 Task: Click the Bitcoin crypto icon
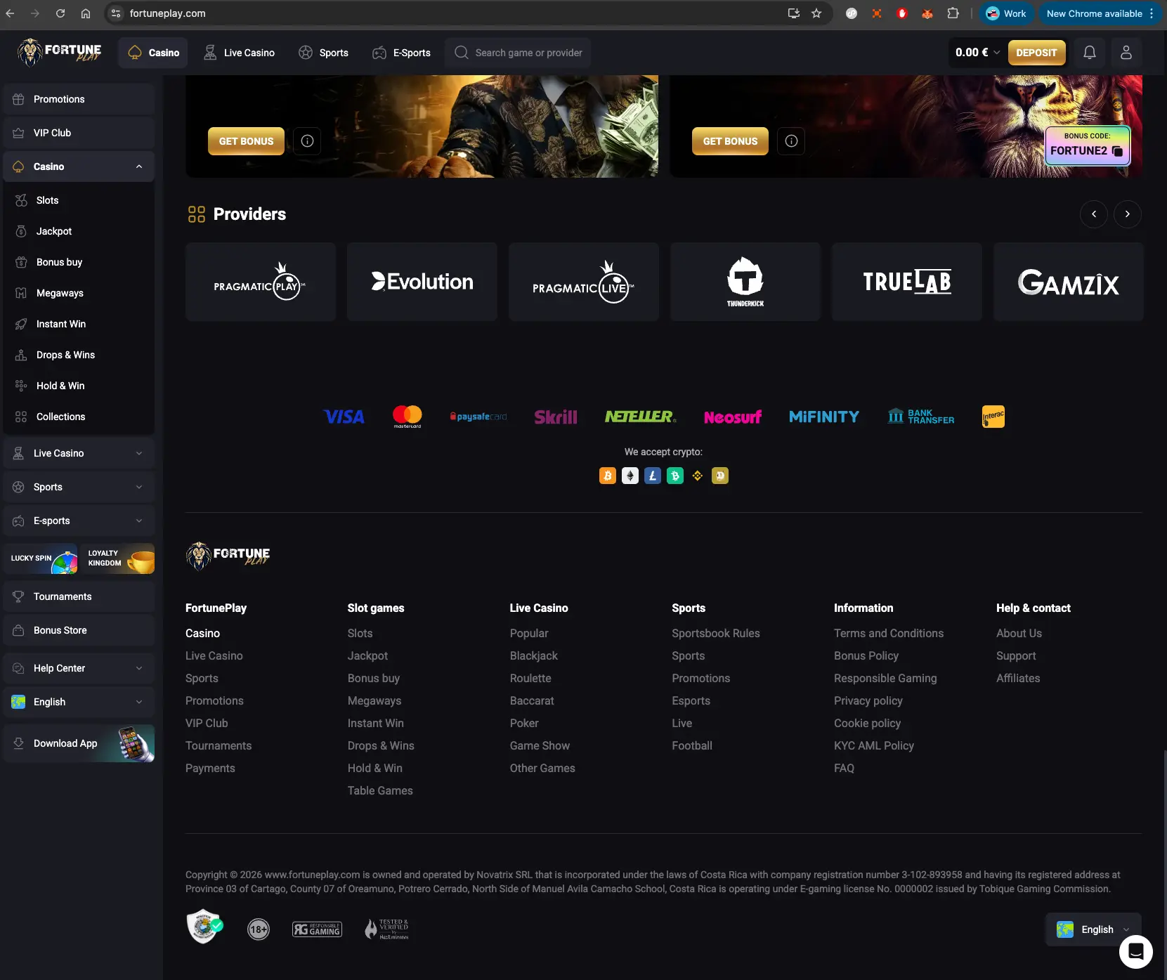[608, 476]
